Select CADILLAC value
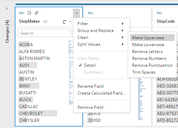The width and height of the screenshot is (178, 128). coord(29,106)
